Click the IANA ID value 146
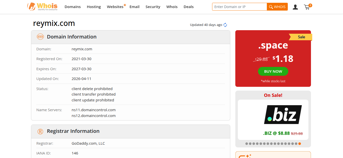 coord(75,153)
